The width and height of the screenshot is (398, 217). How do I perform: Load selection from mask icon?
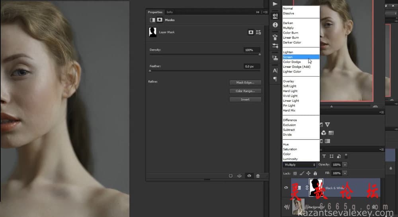(230, 176)
